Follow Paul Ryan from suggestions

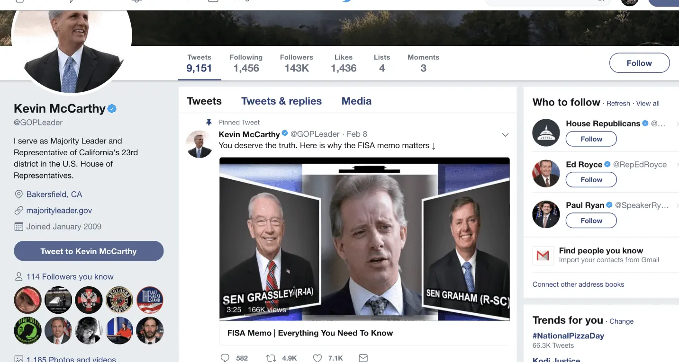(x=591, y=221)
